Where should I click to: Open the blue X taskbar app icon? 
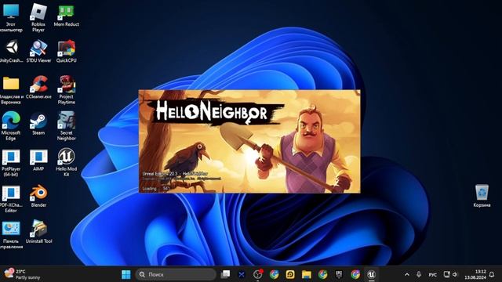(x=242, y=274)
